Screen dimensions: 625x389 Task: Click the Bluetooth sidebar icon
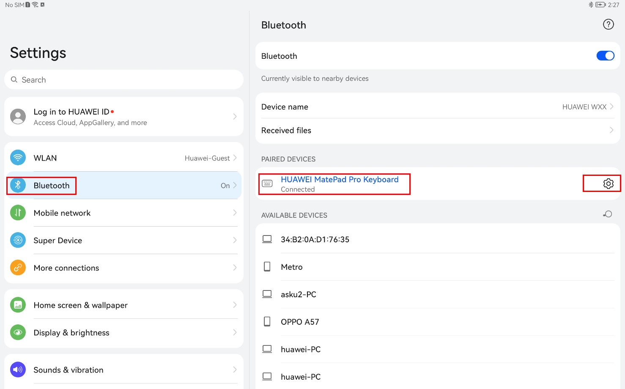[x=18, y=185]
